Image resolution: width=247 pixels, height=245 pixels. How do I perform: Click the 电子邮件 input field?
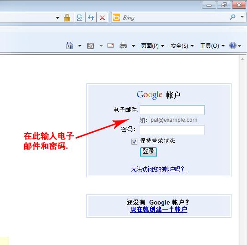(x=172, y=110)
